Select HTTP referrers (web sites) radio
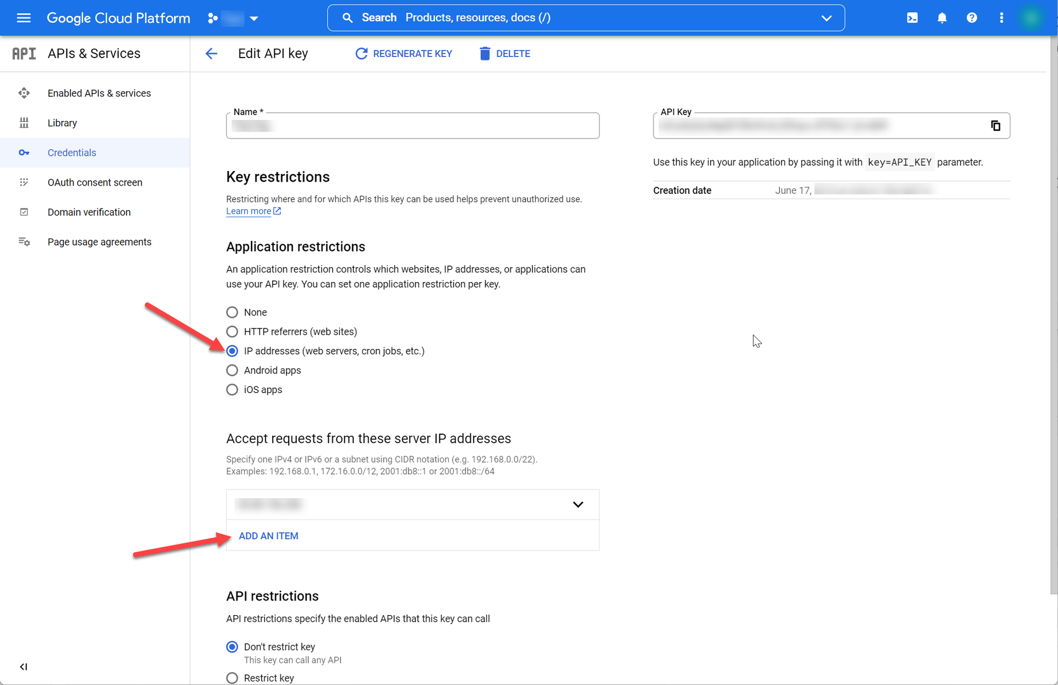Viewport: 1058px width, 685px height. [232, 331]
